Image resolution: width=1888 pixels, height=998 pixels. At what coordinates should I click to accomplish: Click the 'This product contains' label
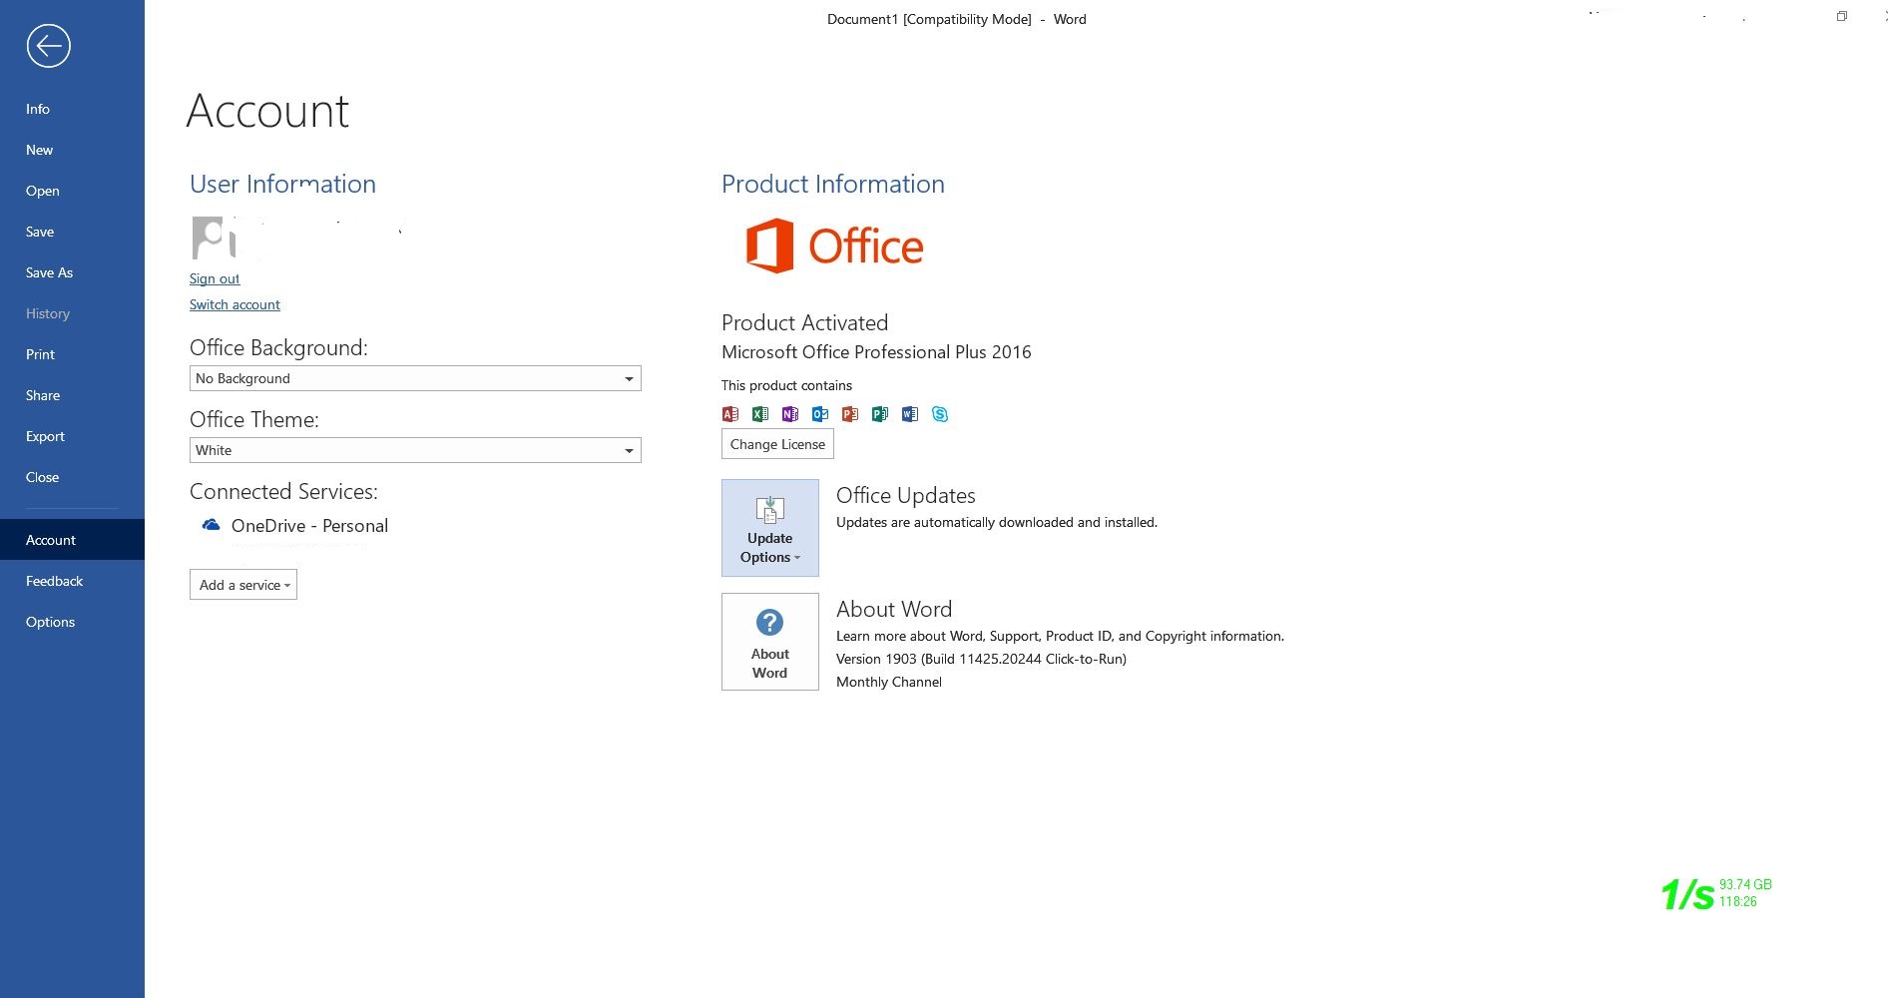786,385
